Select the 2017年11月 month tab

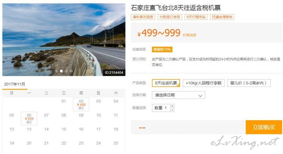(15, 84)
